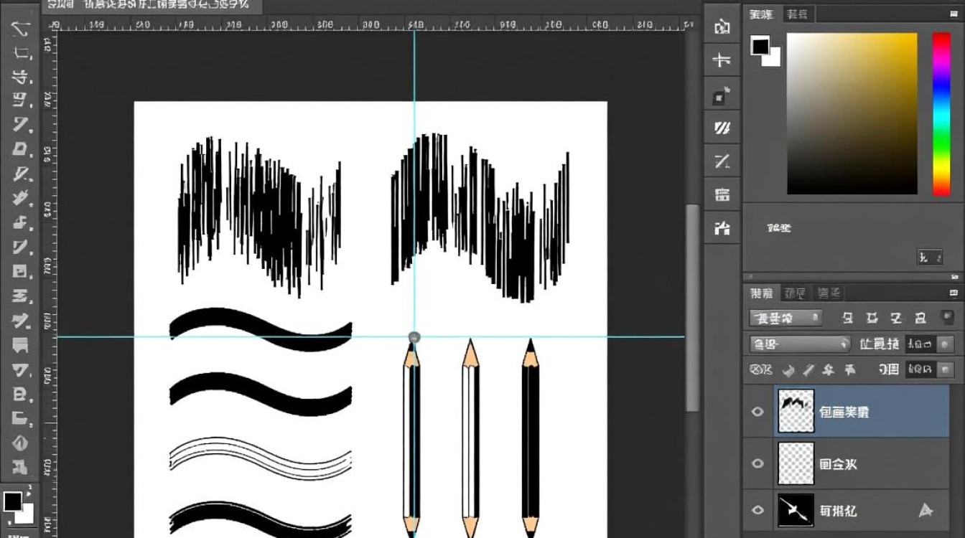
Task: Open the second icon in collapsed panel dock
Action: coord(722,60)
